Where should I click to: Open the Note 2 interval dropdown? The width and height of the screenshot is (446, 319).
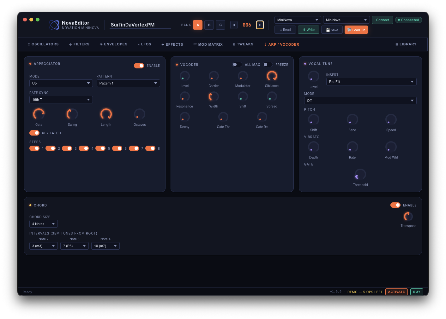44,246
